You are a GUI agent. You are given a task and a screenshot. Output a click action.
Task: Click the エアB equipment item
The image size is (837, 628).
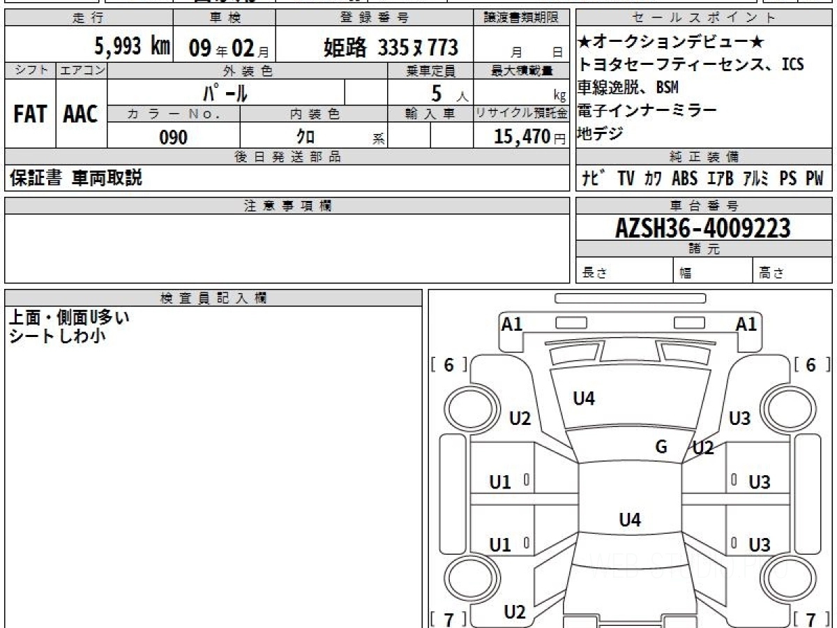tap(720, 179)
